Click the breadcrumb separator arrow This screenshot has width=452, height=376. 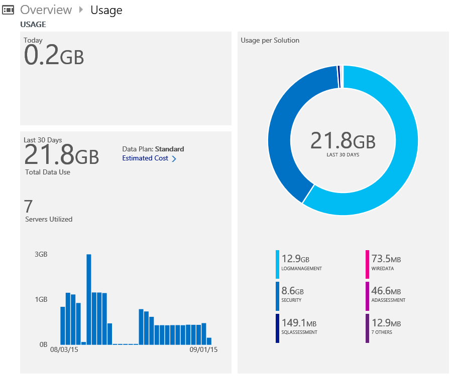(x=81, y=10)
